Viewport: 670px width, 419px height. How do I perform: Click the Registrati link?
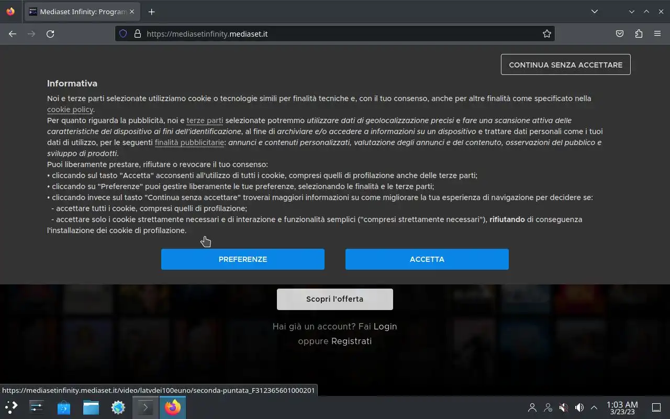click(352, 341)
